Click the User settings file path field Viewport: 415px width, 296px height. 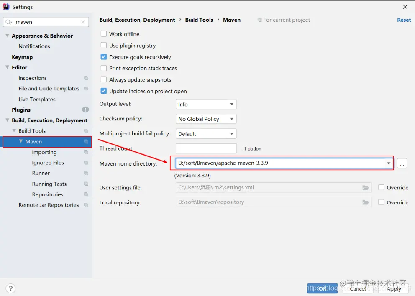pos(273,188)
